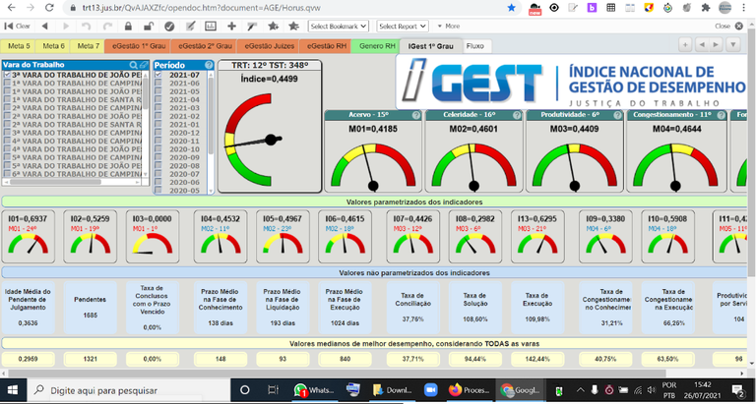Check the 6ª VARA DO TRABALHO DE CAMPINA row
This screenshot has height=404, width=756.
pos(73,173)
